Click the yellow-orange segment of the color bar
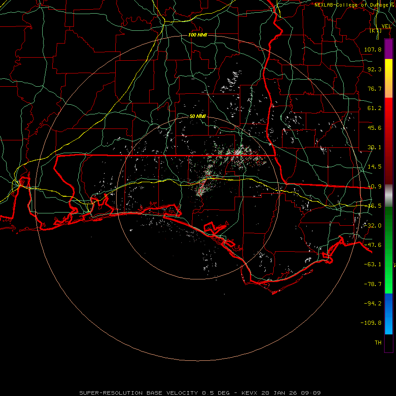The image size is (396, 396). point(389,78)
